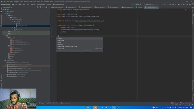Select gradle-wrapper.properties in Gradle Scripts

[x=19, y=68]
